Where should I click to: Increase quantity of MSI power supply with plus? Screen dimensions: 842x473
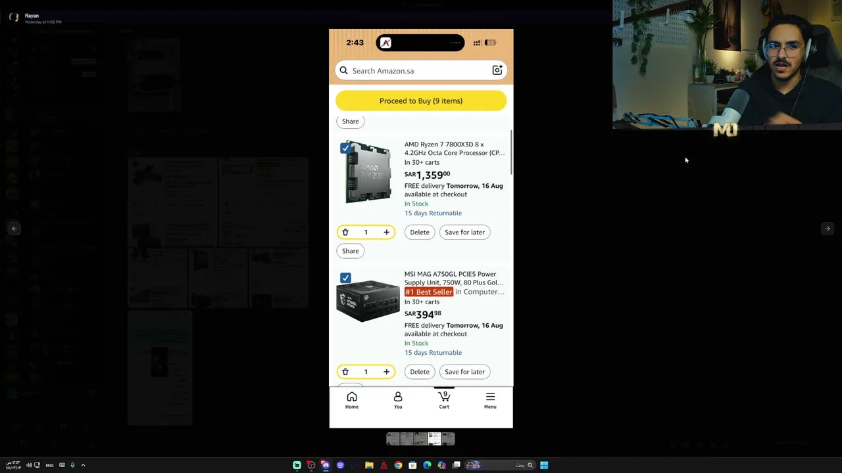click(x=386, y=372)
